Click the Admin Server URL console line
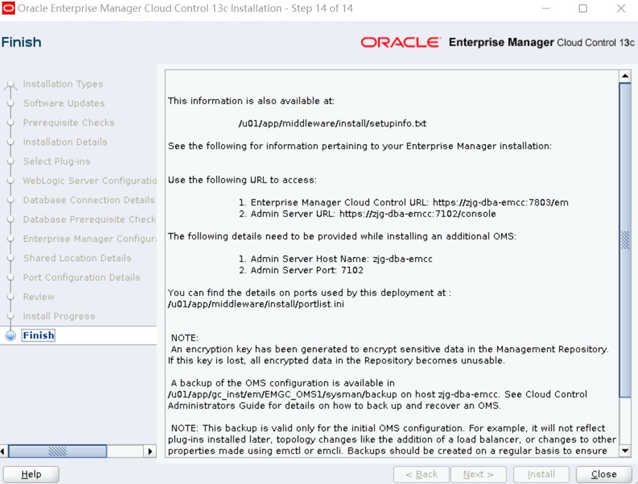 click(367, 214)
